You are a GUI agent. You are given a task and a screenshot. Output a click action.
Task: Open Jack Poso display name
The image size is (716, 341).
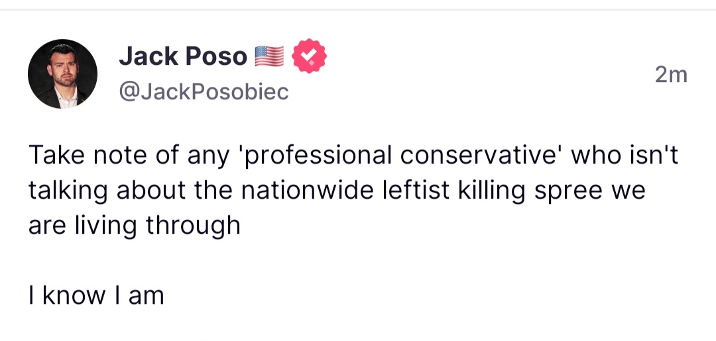(183, 57)
